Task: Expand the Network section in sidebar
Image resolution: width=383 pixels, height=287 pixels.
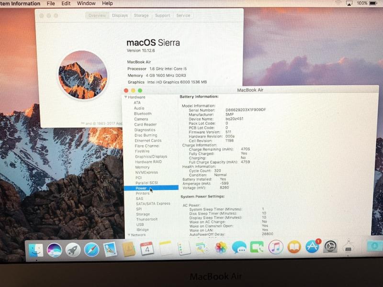Action: pos(128,235)
